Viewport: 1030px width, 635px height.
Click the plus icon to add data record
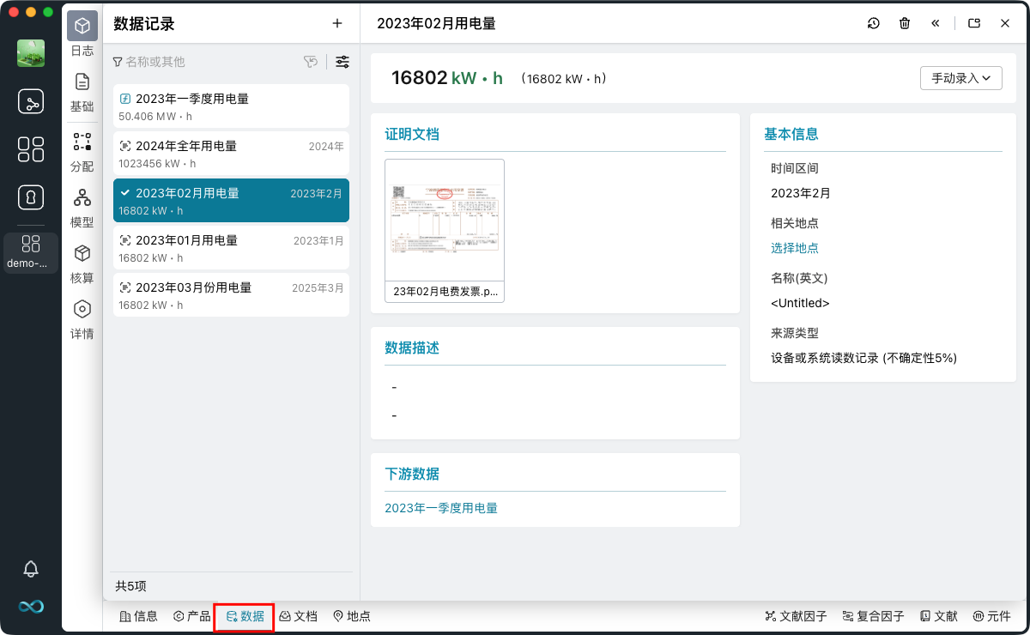(x=337, y=24)
